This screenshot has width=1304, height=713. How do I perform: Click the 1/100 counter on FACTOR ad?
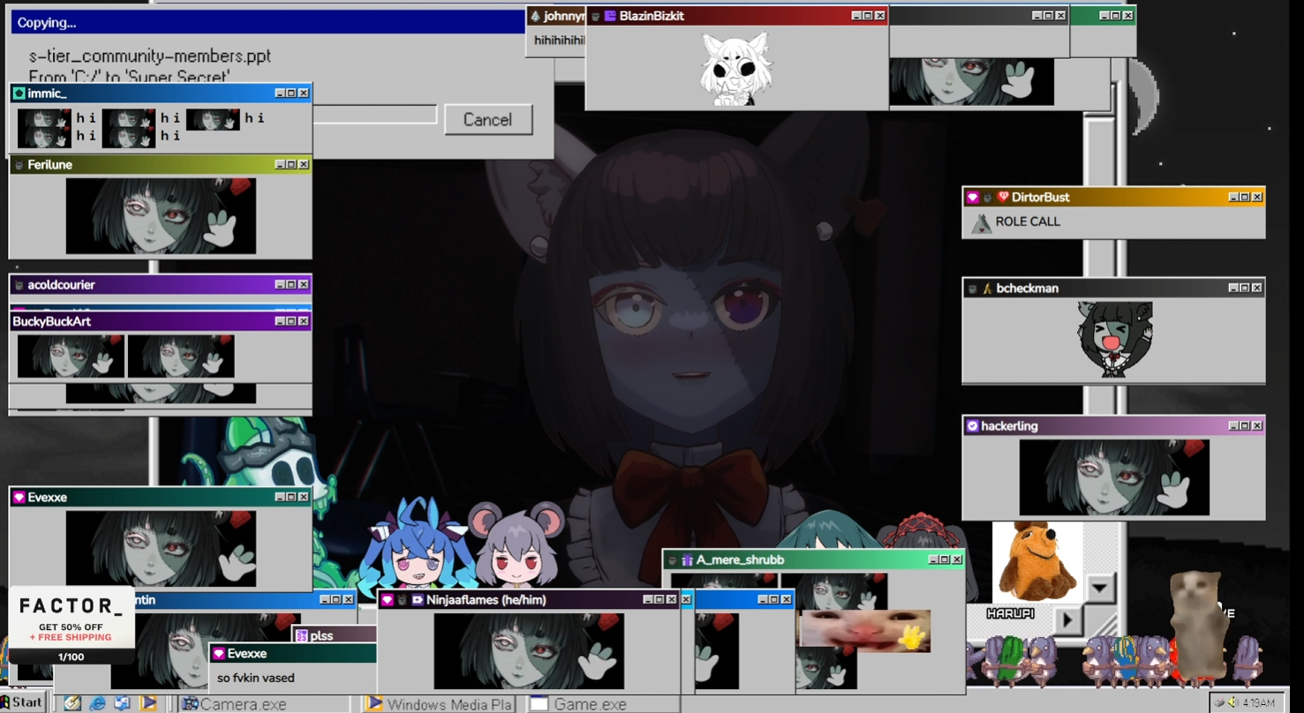72,657
